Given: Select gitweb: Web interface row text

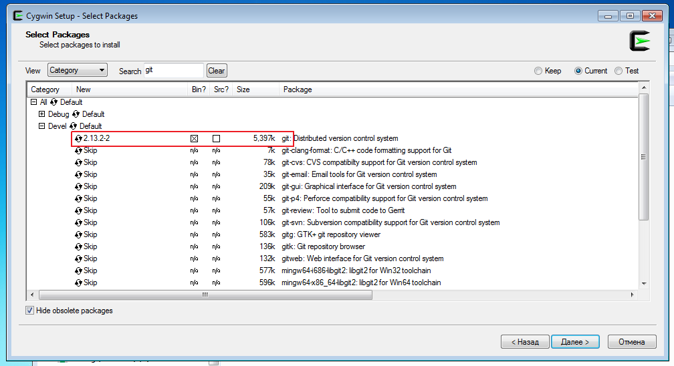Looking at the screenshot, I should [x=362, y=258].
